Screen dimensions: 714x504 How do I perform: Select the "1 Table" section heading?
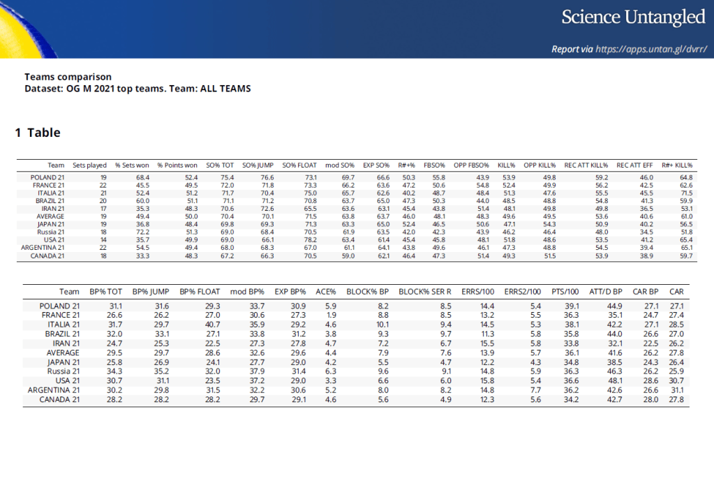pyautogui.click(x=38, y=133)
